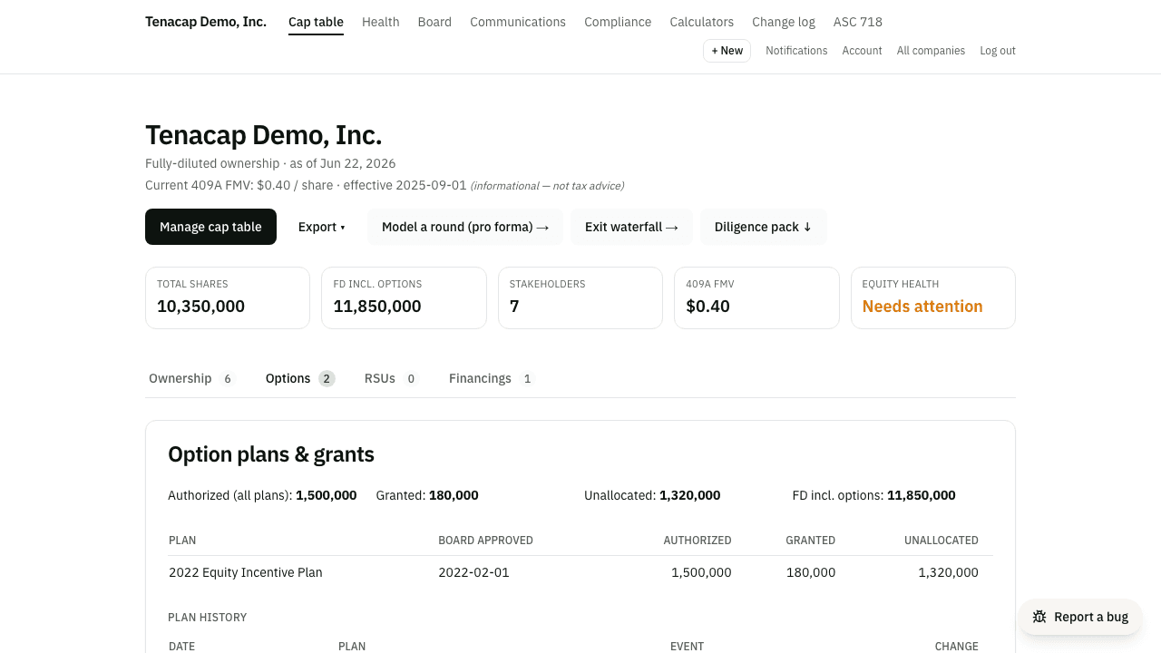Open the Calculators page

tap(702, 22)
